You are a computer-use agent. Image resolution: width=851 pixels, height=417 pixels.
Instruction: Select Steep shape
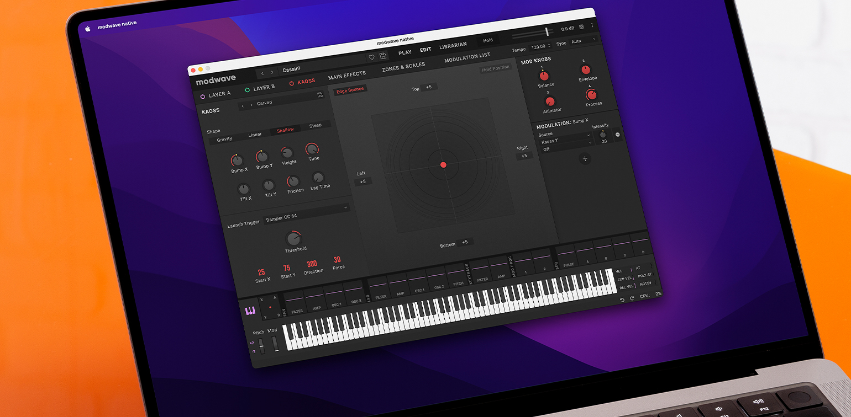(315, 125)
